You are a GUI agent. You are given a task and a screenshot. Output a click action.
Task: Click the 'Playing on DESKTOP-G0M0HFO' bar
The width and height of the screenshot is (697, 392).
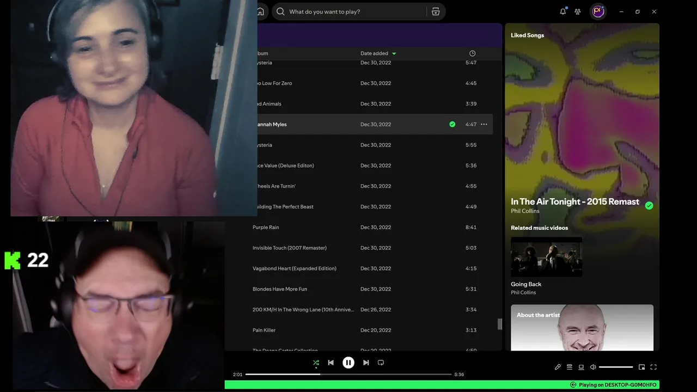click(x=442, y=385)
